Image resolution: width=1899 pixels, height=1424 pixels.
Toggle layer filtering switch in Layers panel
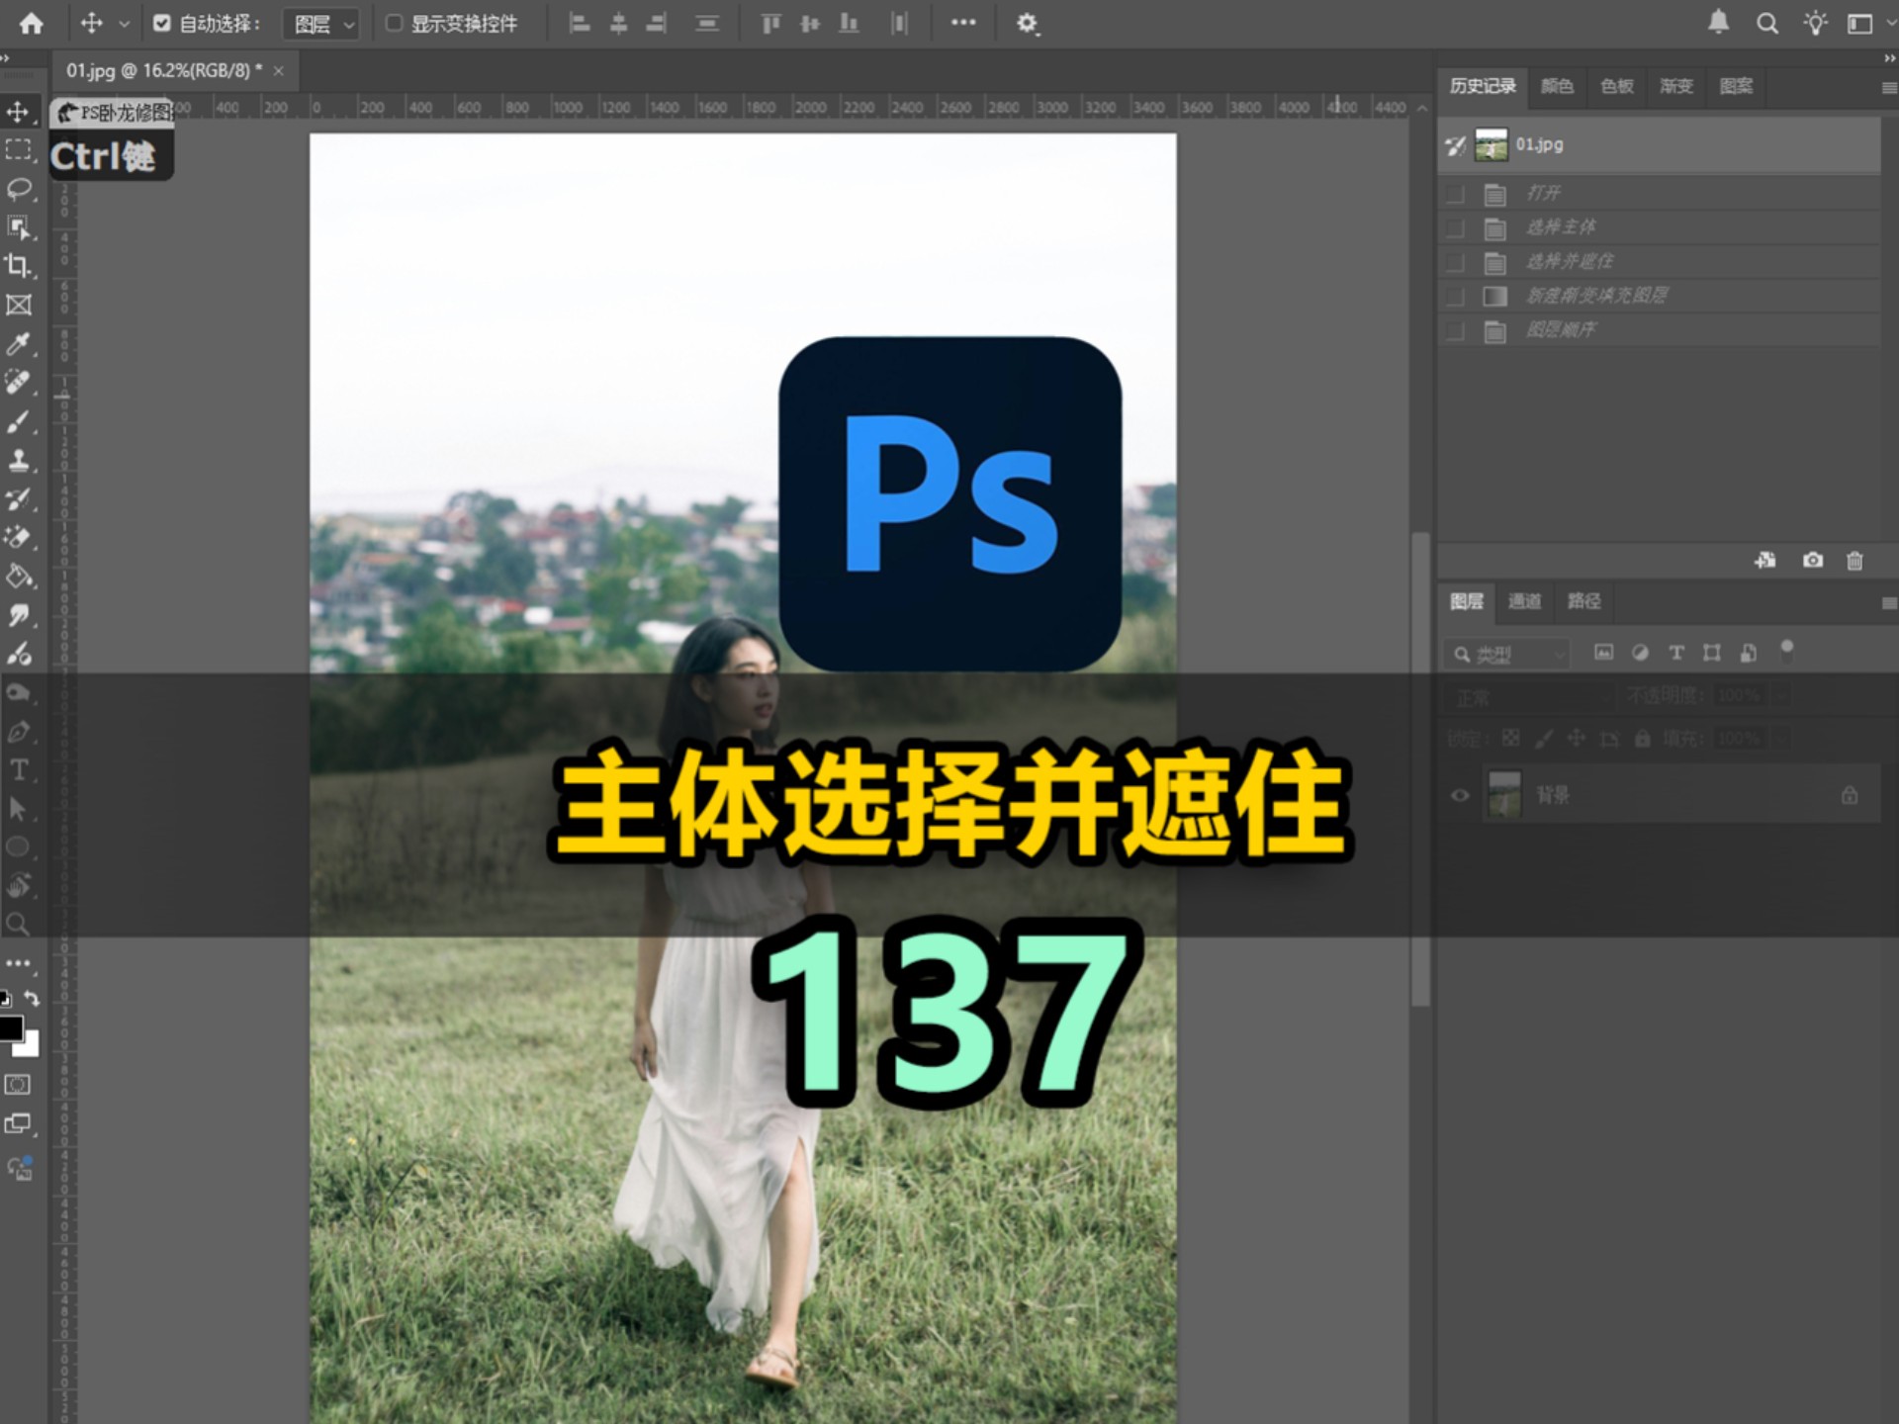(1786, 652)
